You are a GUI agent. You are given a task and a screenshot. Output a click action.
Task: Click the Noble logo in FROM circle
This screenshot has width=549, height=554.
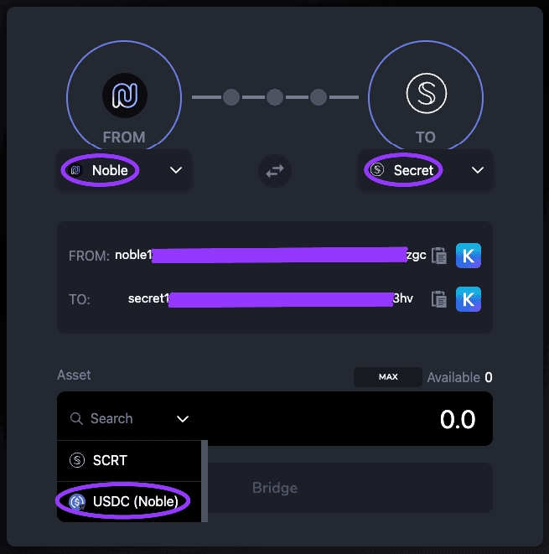pos(124,96)
